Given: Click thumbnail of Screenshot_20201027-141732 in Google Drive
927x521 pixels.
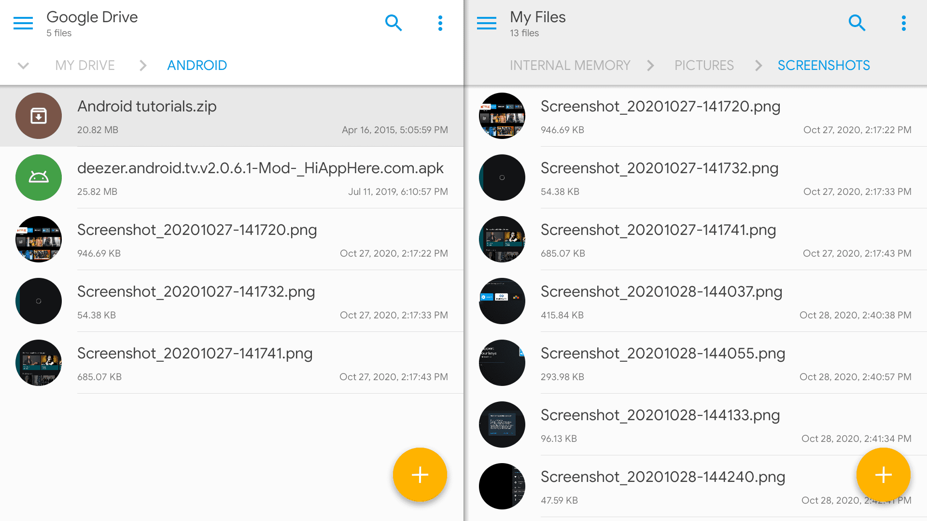Looking at the screenshot, I should click(39, 301).
